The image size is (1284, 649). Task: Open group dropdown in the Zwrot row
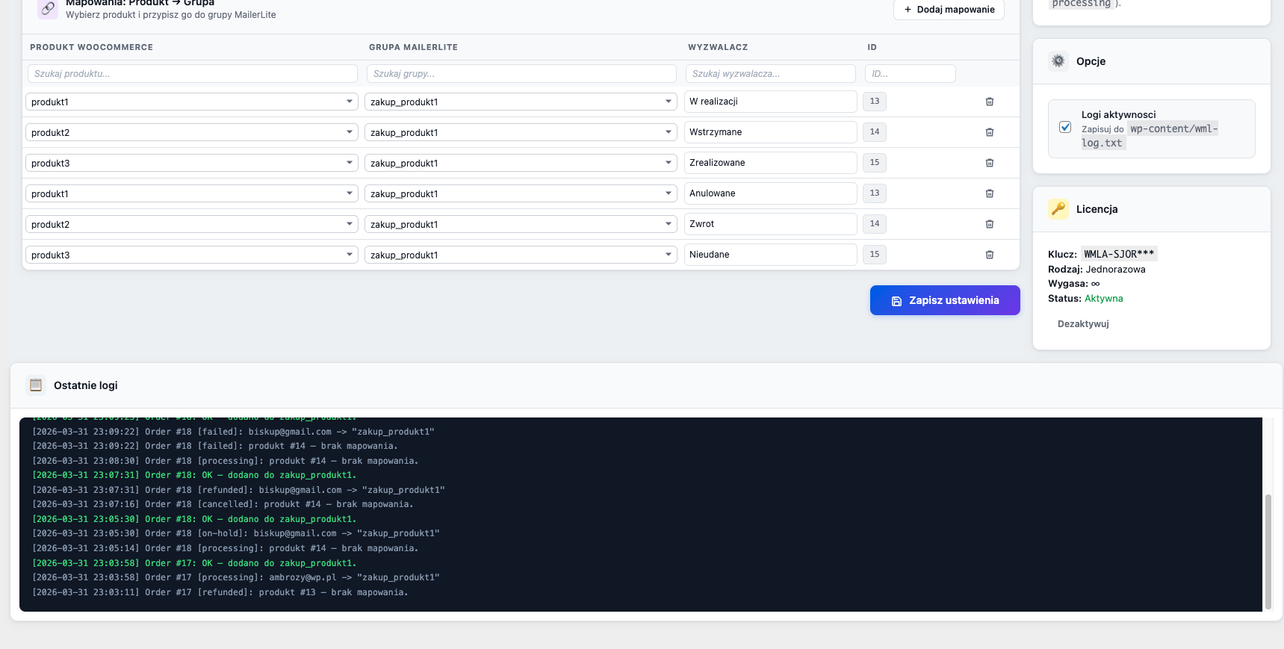click(x=521, y=224)
